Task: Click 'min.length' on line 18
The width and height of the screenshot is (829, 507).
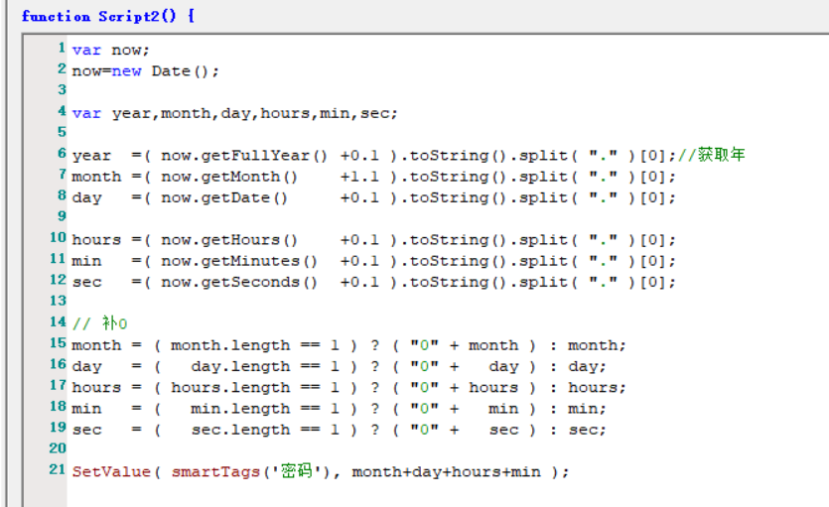Action: click(240, 410)
